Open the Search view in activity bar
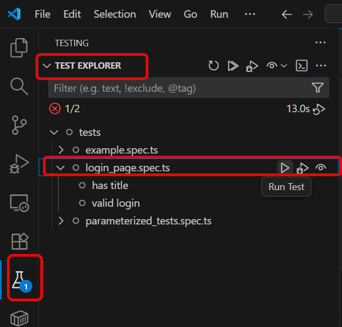 (19, 85)
